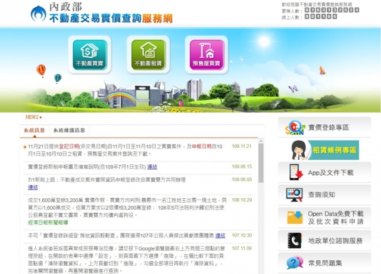Click the 不動產交易實價查詢服務網 site title
Screen dimensions: 381x274
pos(111,18)
